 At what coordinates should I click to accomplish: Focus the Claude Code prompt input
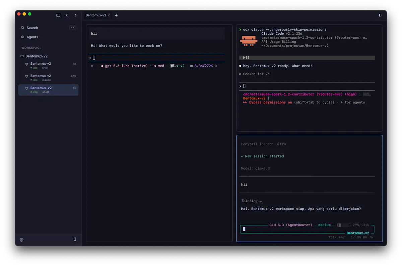pyautogui.click(x=307, y=86)
